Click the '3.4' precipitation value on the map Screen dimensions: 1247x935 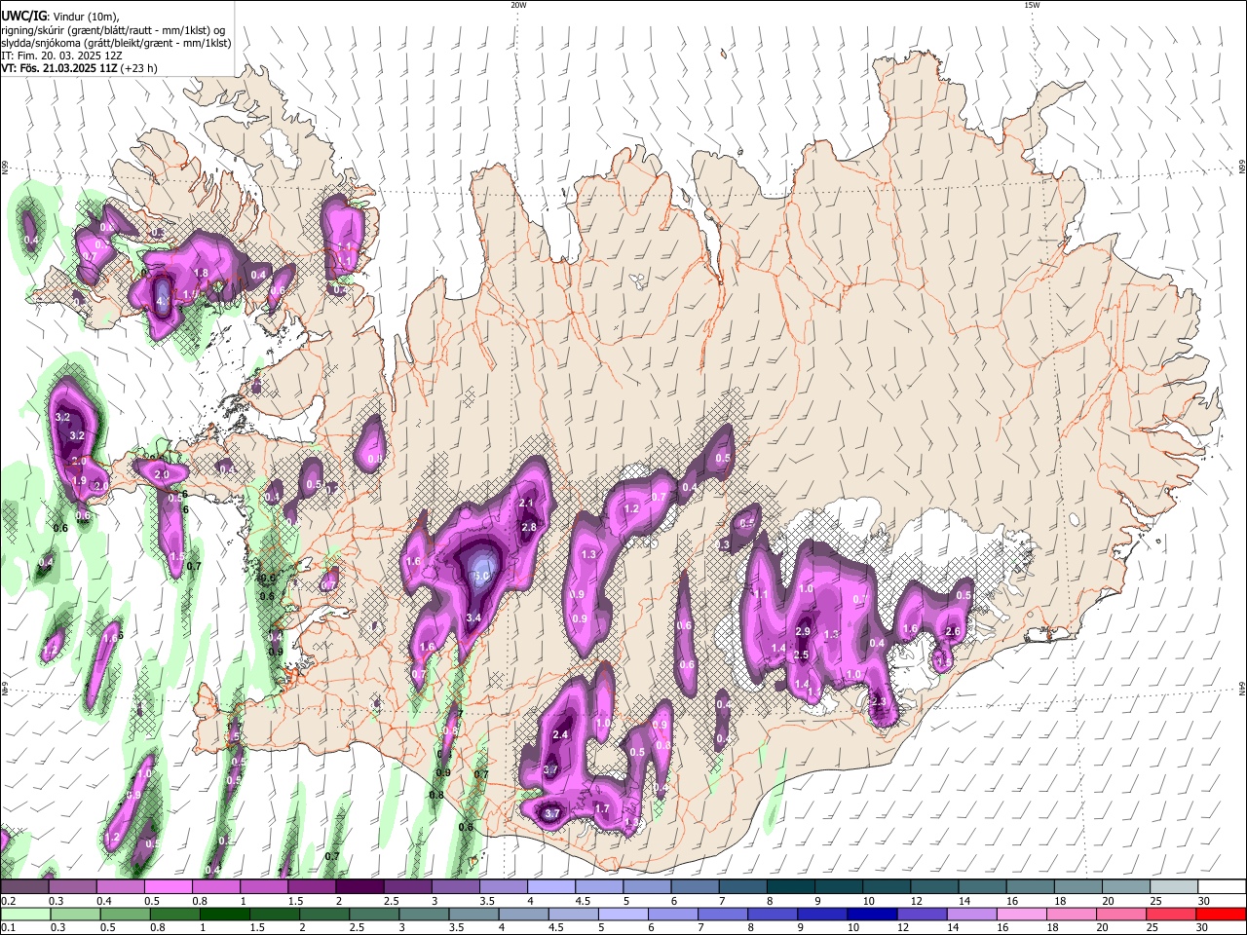point(474,617)
